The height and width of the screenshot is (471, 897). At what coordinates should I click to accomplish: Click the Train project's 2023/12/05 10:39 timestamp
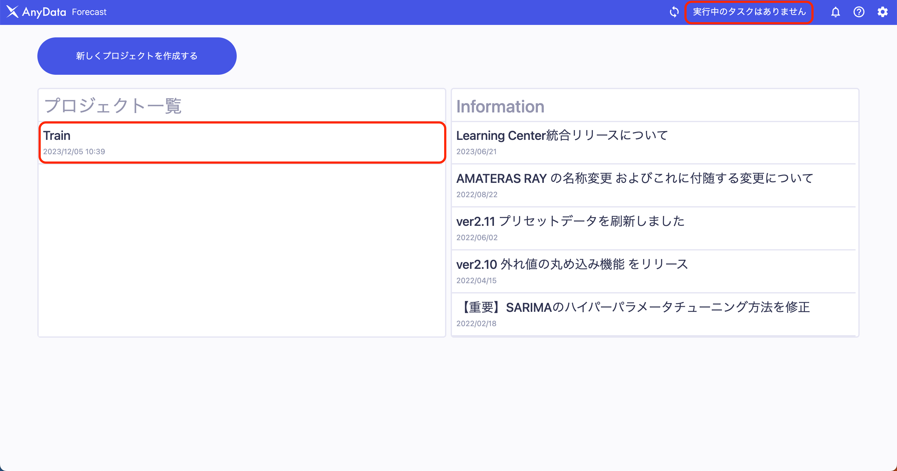(x=74, y=151)
